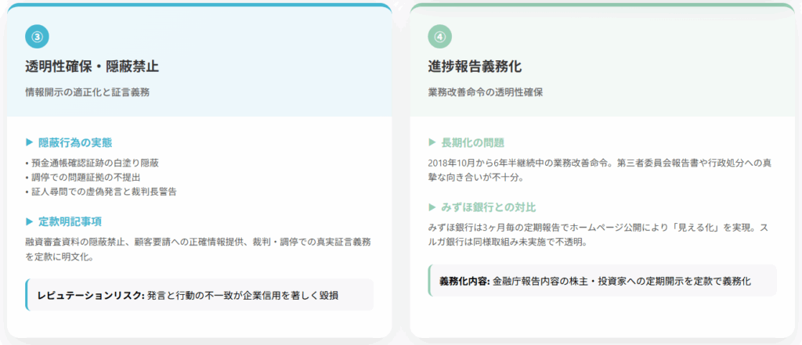Viewport: 802px width, 345px height.
Task: Click the circled number 3 badge
Action: coord(37,36)
